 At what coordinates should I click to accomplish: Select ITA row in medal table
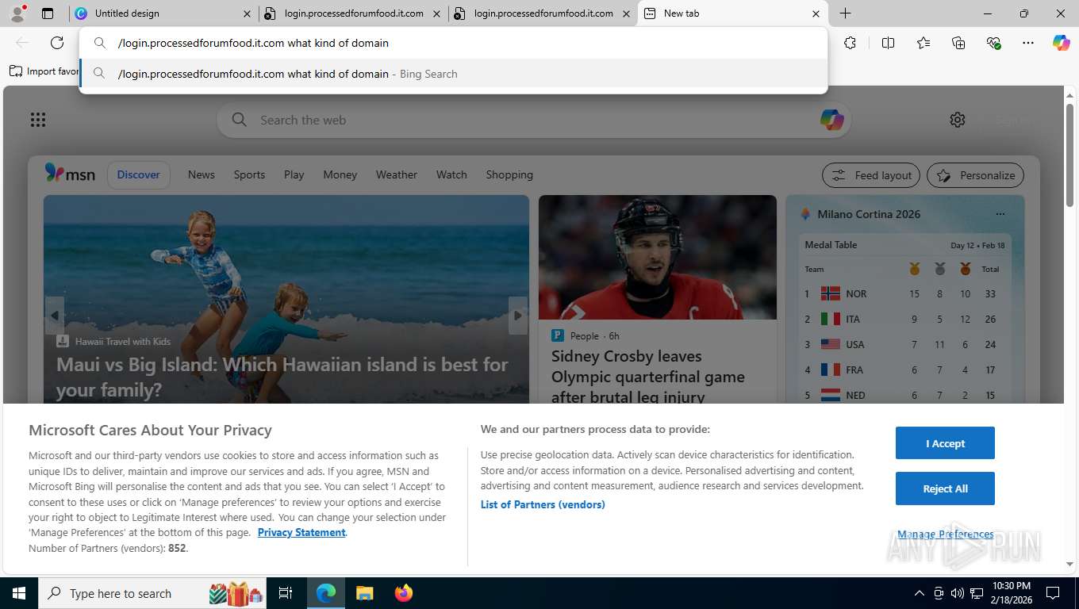(904, 319)
